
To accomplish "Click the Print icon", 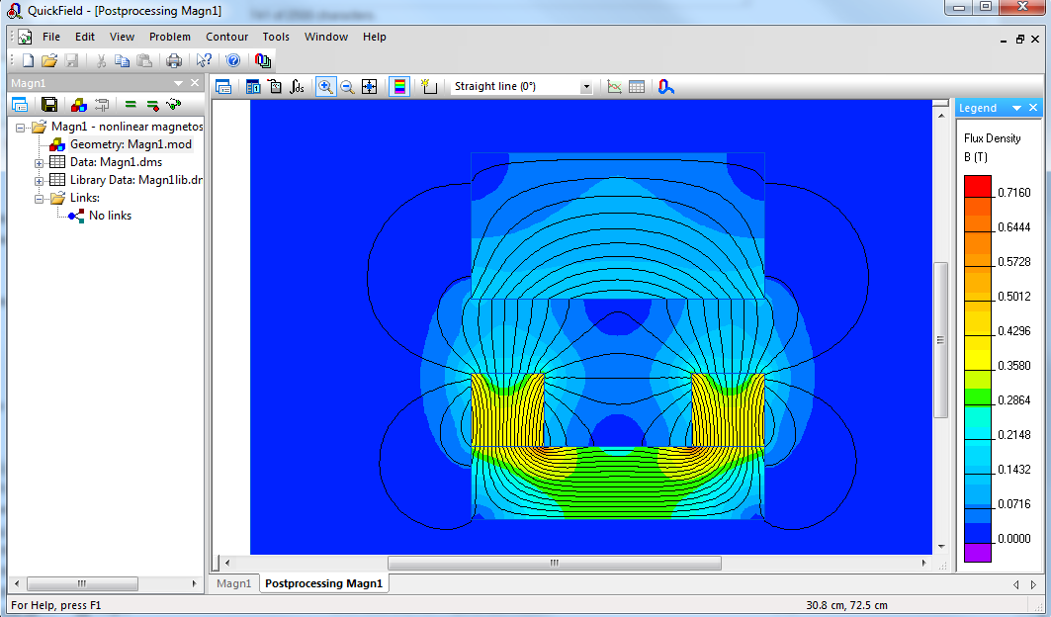I will pyautogui.click(x=174, y=61).
